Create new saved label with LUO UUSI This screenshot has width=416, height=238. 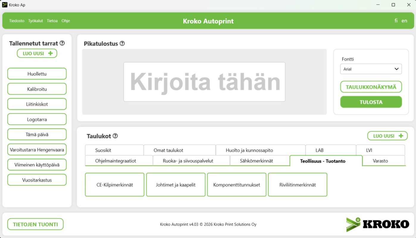pyautogui.click(x=37, y=54)
